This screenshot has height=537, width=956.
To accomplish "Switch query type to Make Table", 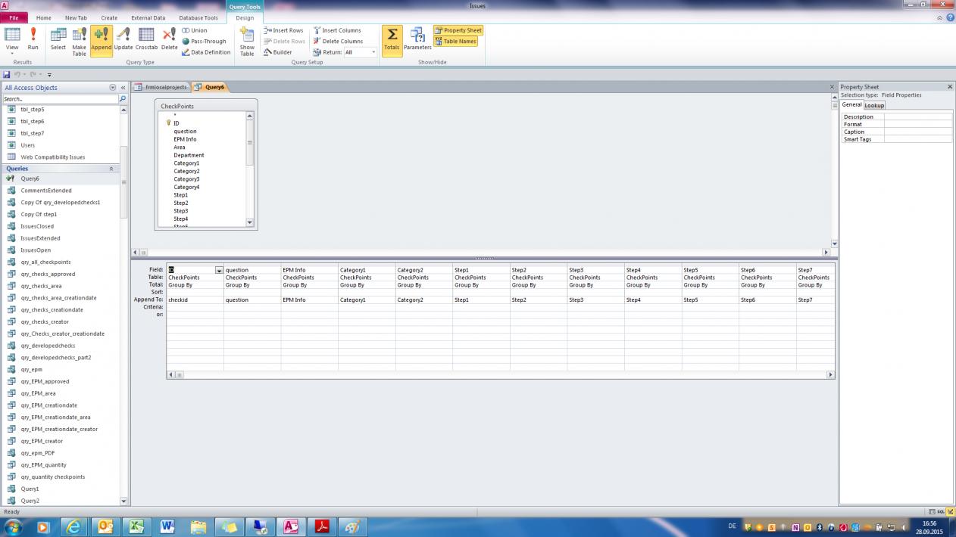I will (x=79, y=42).
